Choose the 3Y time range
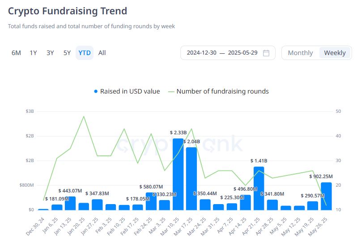Screen dimensions: 357x252 (x=50, y=53)
